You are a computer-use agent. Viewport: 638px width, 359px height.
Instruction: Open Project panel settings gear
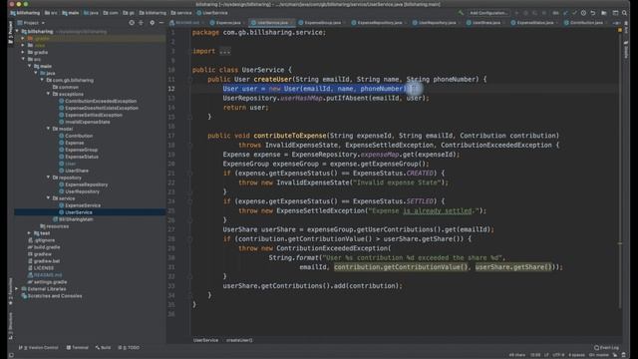pyautogui.click(x=152, y=23)
